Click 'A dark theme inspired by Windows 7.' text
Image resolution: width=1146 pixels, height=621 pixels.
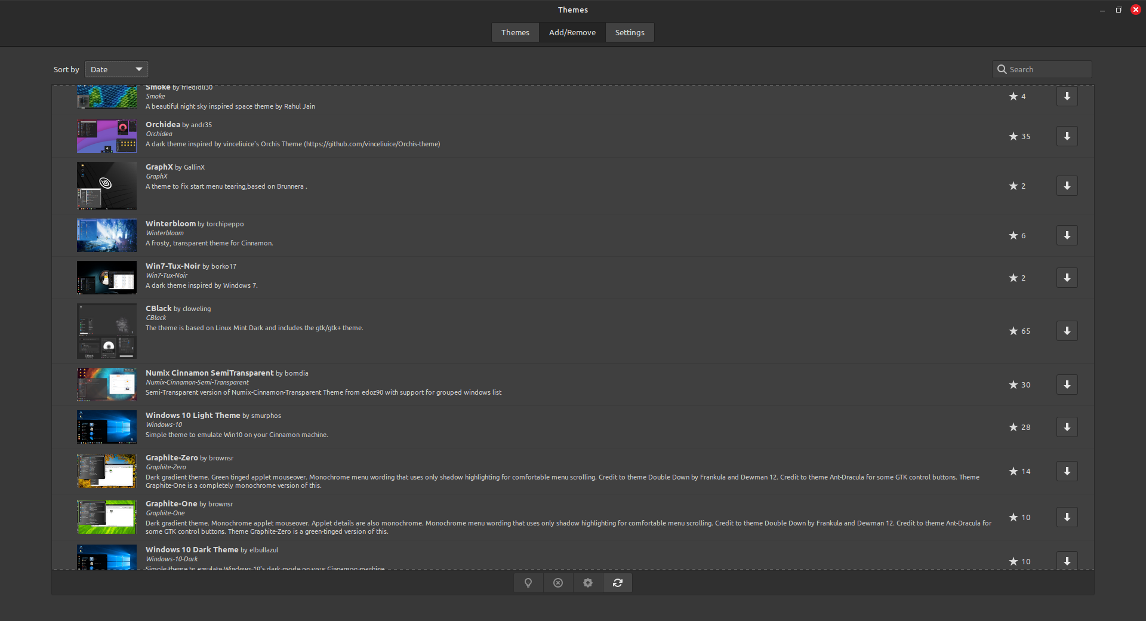pyautogui.click(x=202, y=285)
